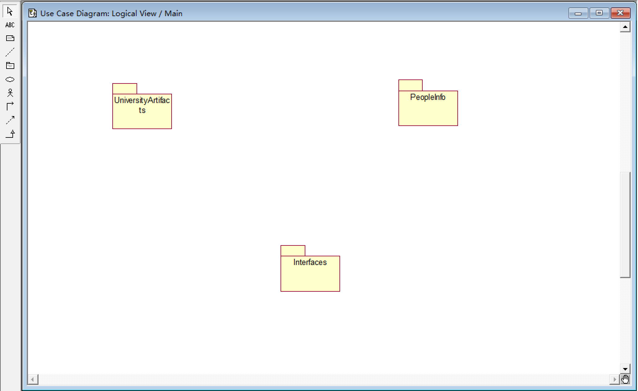Click the horizontal scrollbar left arrow
This screenshot has height=391, width=638.
click(x=33, y=379)
